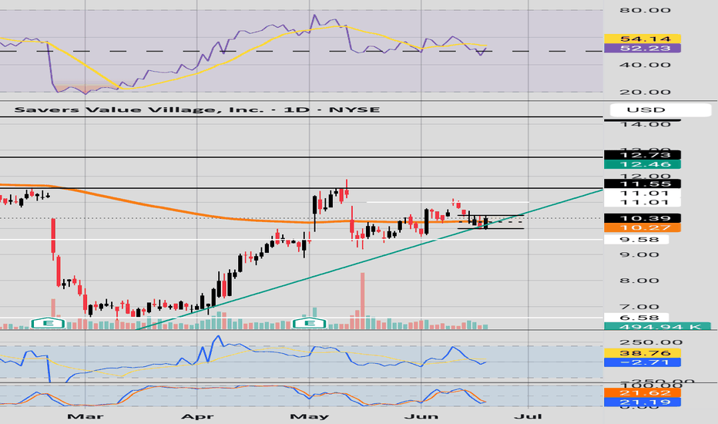
Task: Click the 250.00 indicator scale label
Action: (x=651, y=342)
